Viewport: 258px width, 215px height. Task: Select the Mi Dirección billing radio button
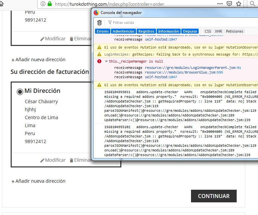pos(20,92)
